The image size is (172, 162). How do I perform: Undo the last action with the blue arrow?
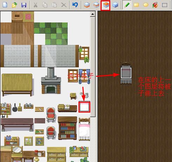pos(75,5)
